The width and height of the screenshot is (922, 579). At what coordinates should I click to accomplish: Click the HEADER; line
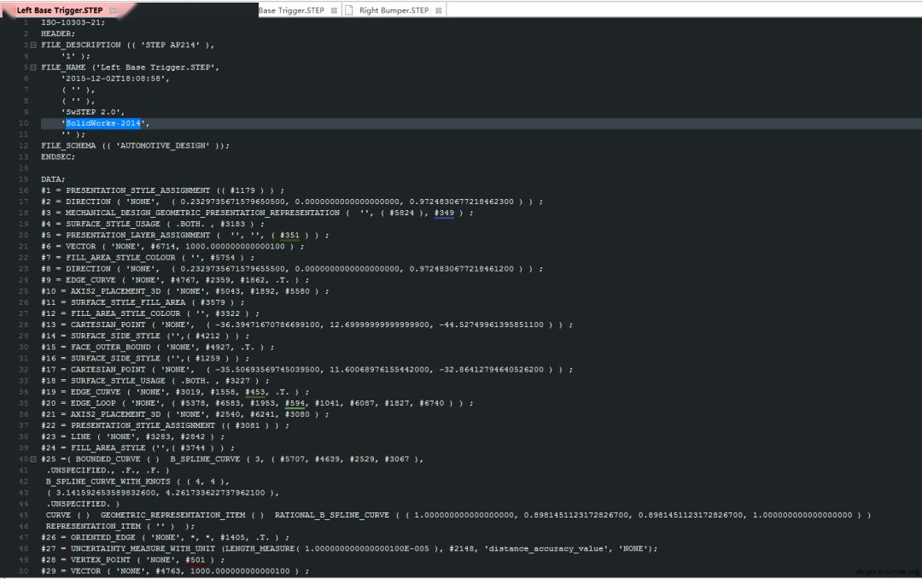pyautogui.click(x=58, y=33)
